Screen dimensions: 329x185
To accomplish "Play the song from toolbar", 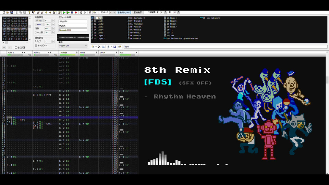I will (64, 13).
